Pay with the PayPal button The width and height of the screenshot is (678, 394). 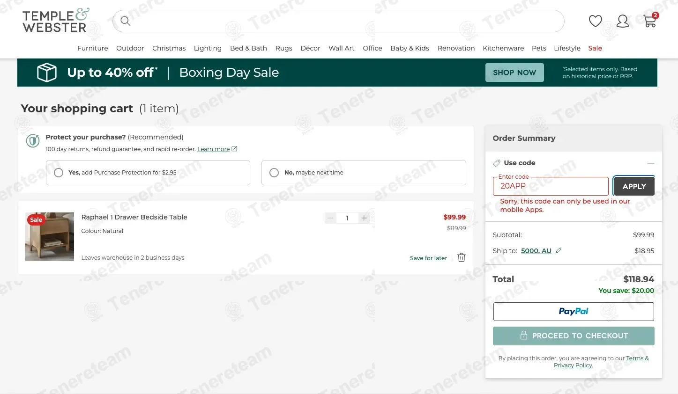click(x=574, y=312)
